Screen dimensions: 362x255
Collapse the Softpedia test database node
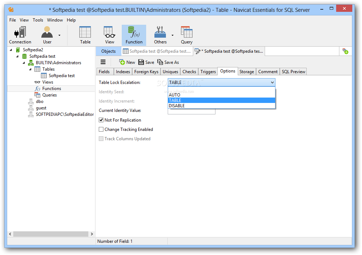tap(17, 56)
